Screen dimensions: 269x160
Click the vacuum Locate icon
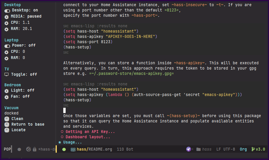pos(7,130)
